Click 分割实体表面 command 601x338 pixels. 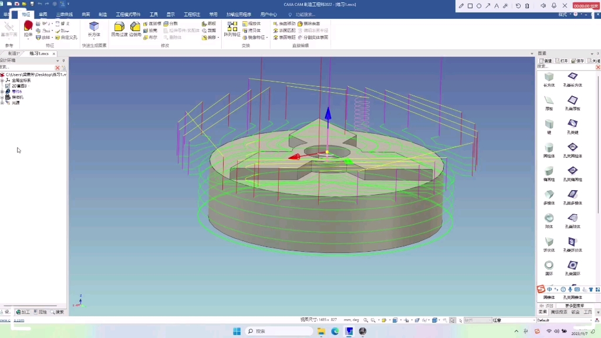pyautogui.click(x=313, y=38)
